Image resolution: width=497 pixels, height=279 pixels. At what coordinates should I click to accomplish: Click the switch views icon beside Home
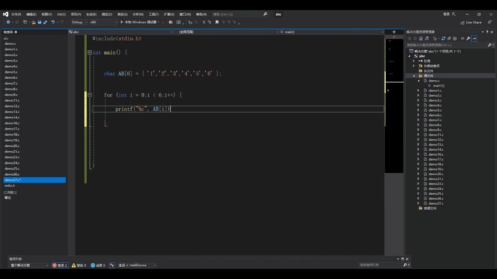pyautogui.click(x=427, y=39)
